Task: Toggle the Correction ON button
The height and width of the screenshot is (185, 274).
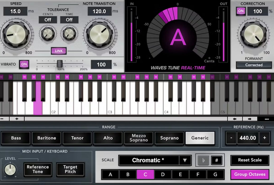Action: (x=241, y=11)
